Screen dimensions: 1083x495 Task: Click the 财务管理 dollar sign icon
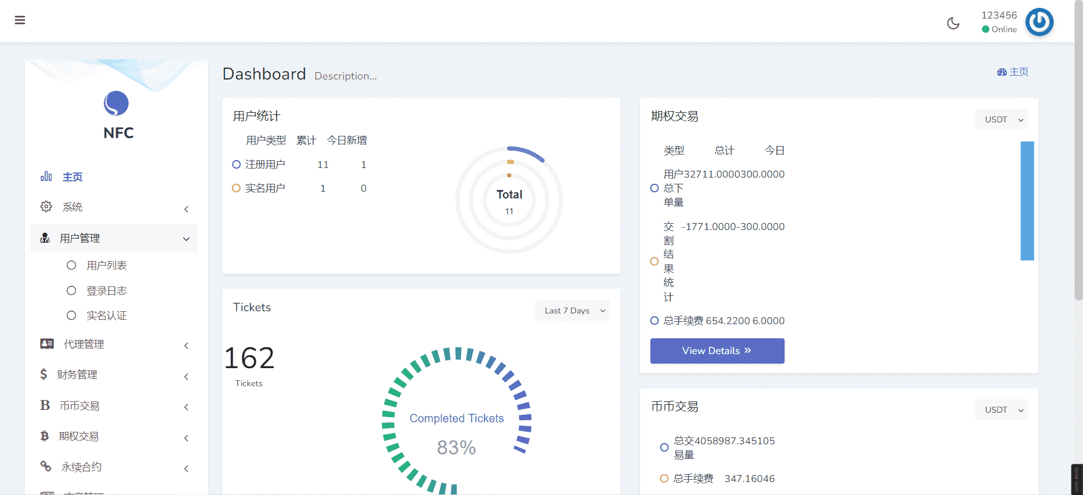click(43, 374)
